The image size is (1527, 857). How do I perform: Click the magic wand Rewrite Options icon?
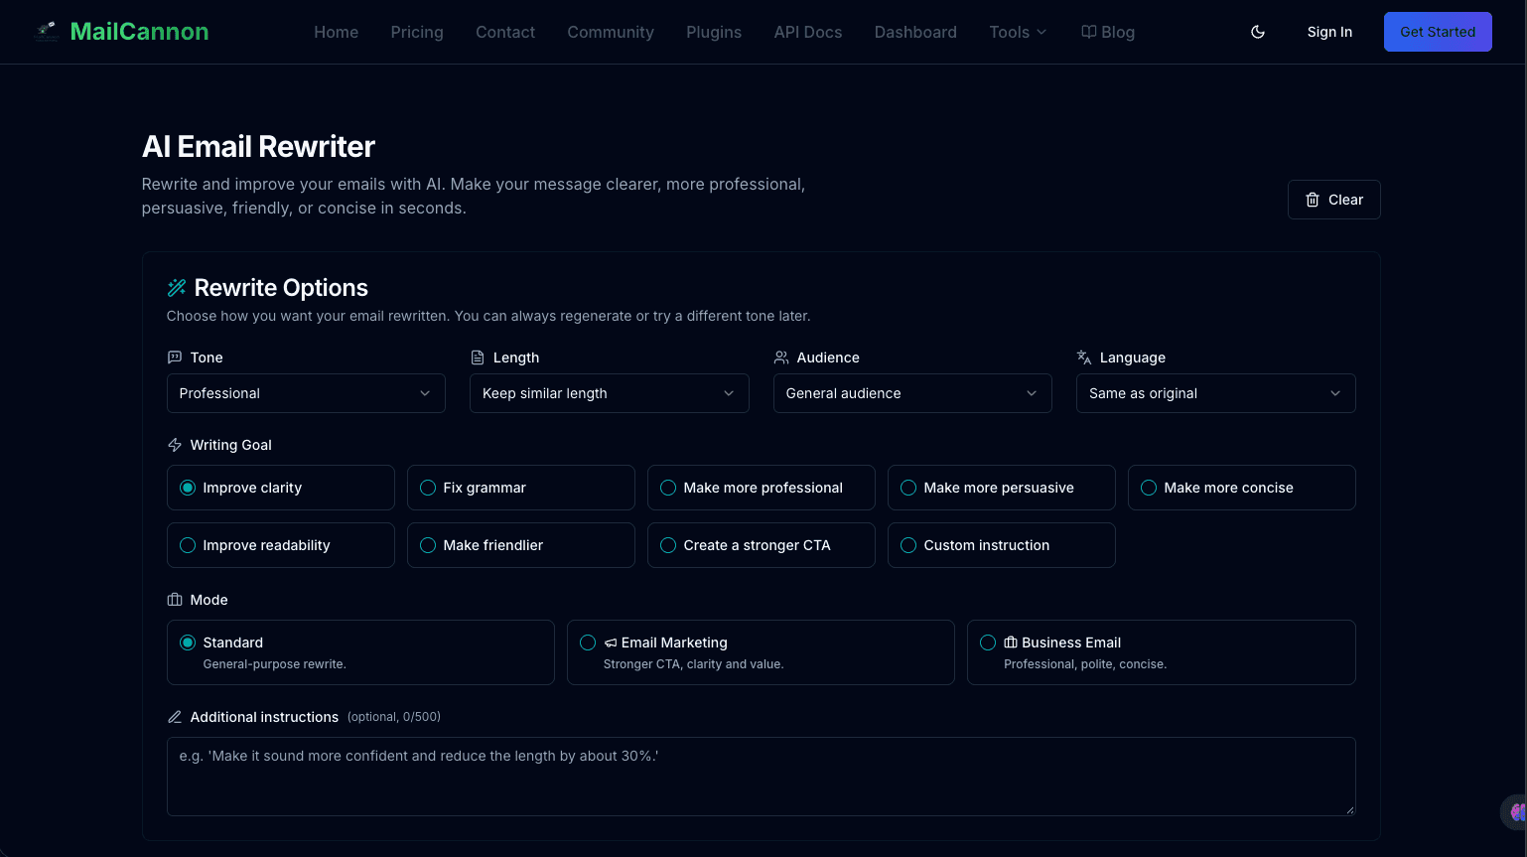coord(177,288)
